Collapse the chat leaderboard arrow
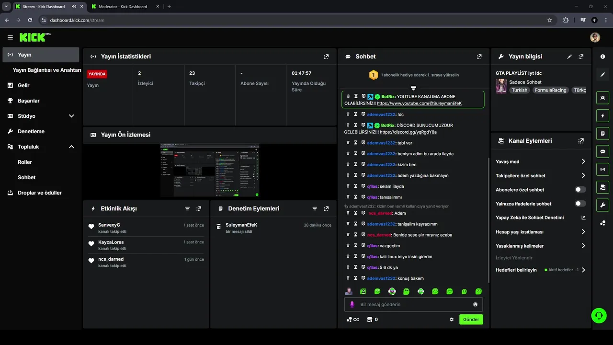This screenshot has width=613, height=345. pos(413,88)
